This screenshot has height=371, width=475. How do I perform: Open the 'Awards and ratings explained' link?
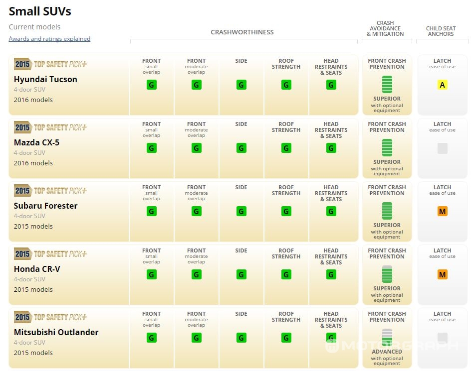tap(49, 39)
